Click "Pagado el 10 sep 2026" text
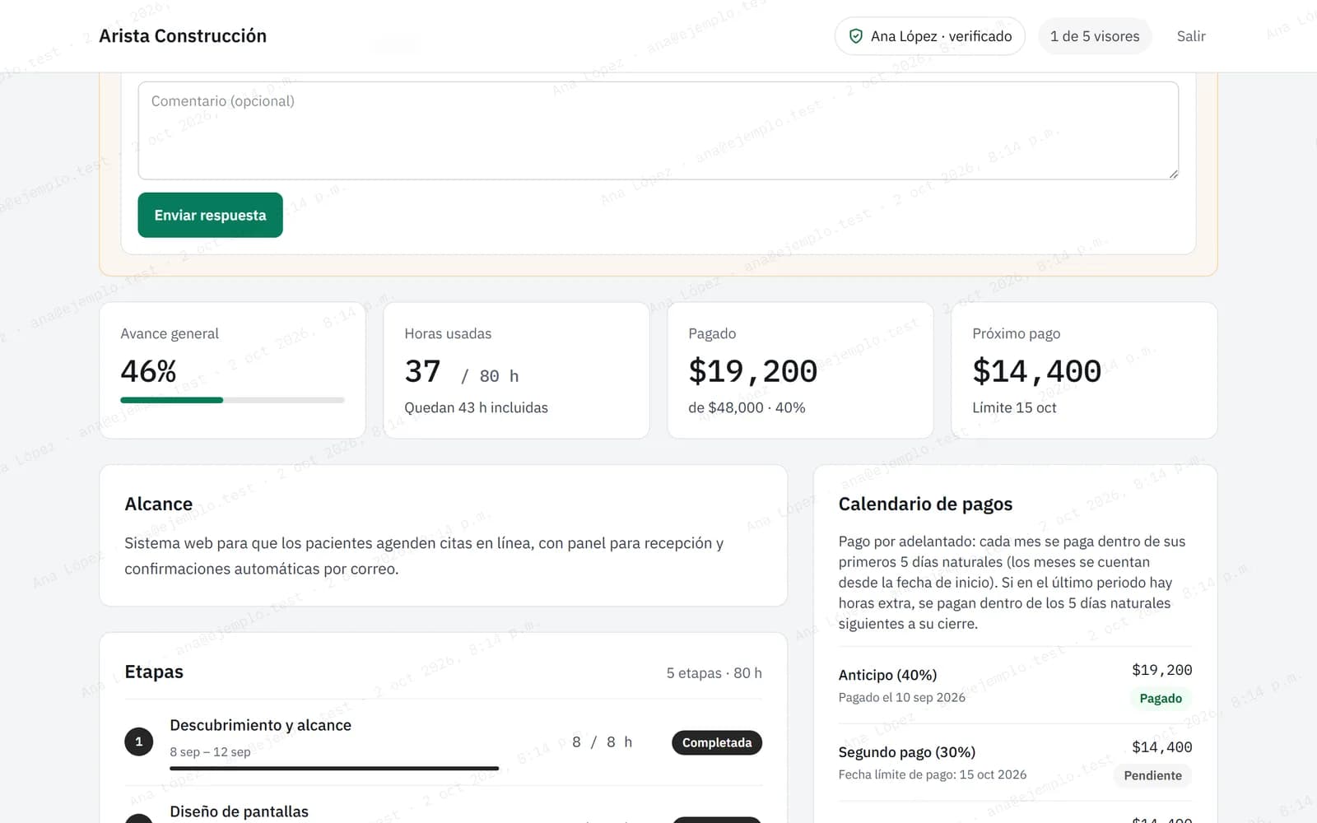1317x823 pixels. coord(901,697)
